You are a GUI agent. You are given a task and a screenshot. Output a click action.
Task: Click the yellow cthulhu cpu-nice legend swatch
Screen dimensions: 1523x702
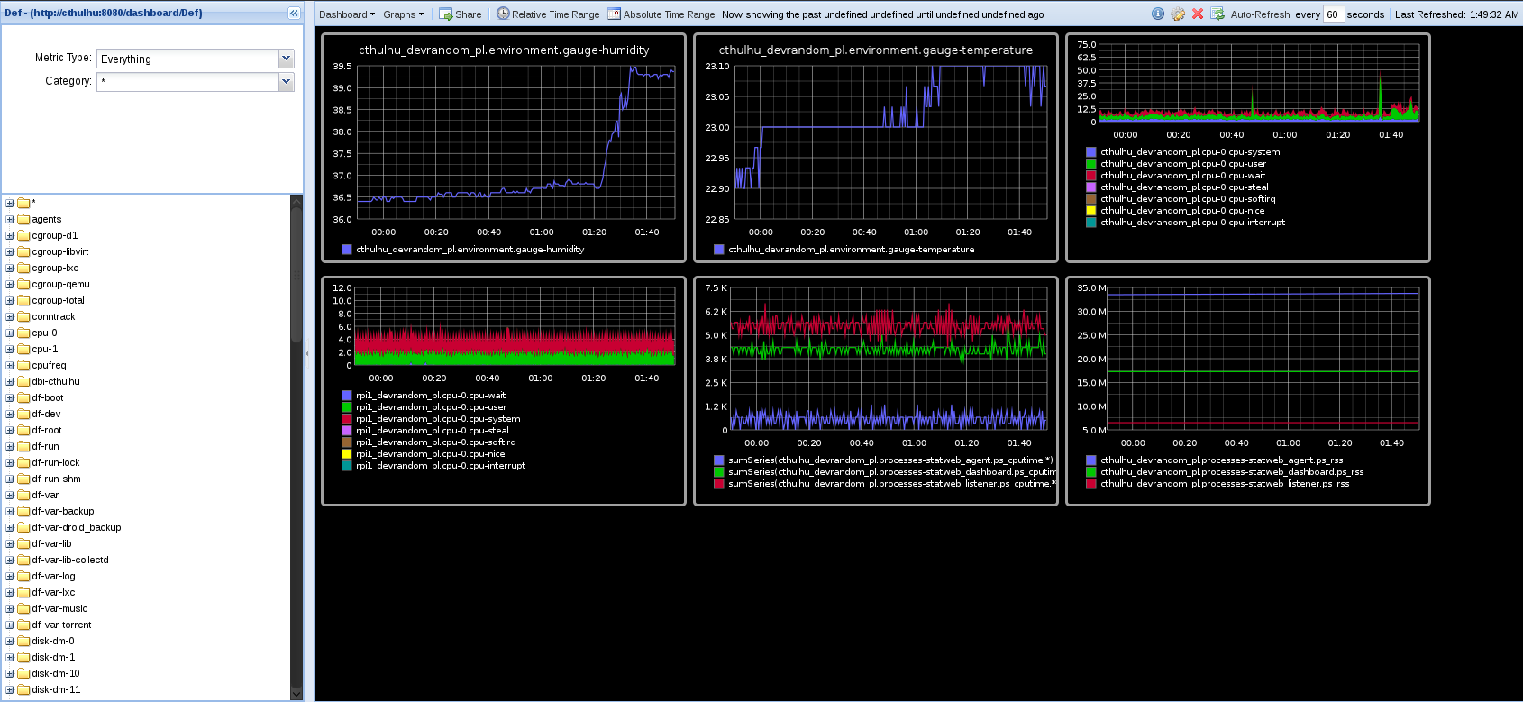point(1091,211)
